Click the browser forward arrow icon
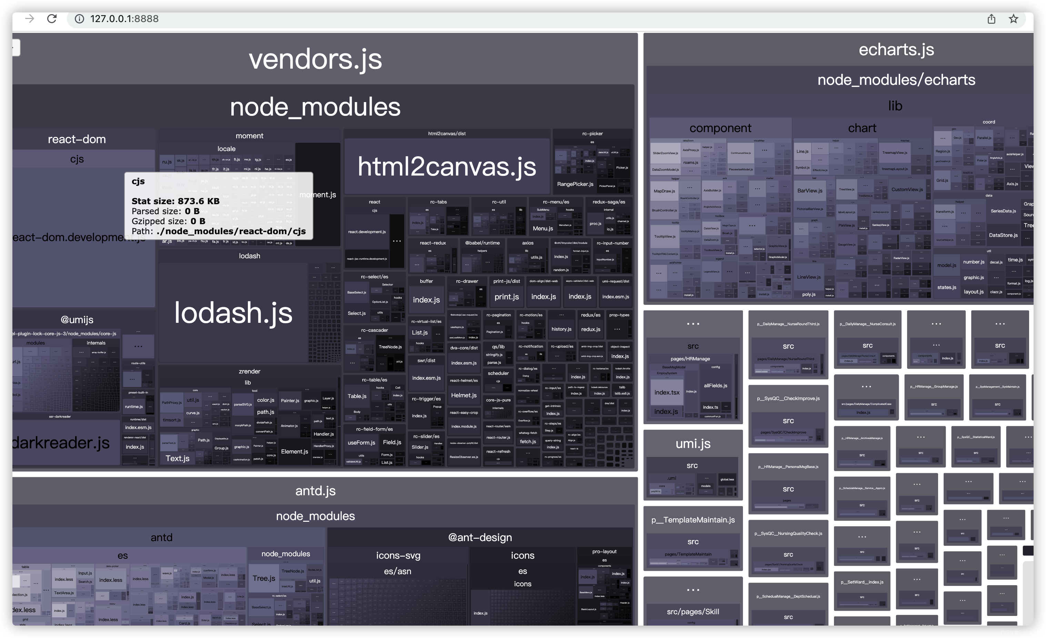 coord(29,19)
